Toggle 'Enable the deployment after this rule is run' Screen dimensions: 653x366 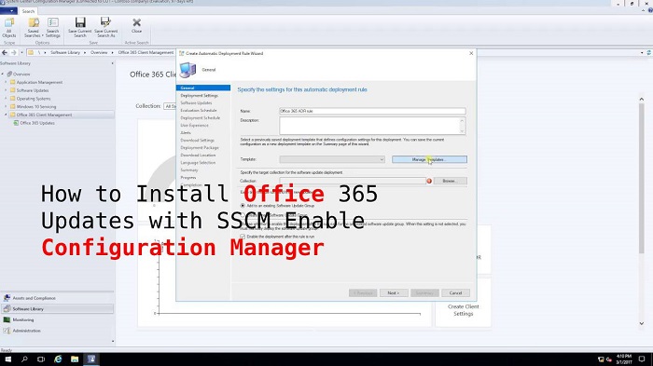click(243, 237)
